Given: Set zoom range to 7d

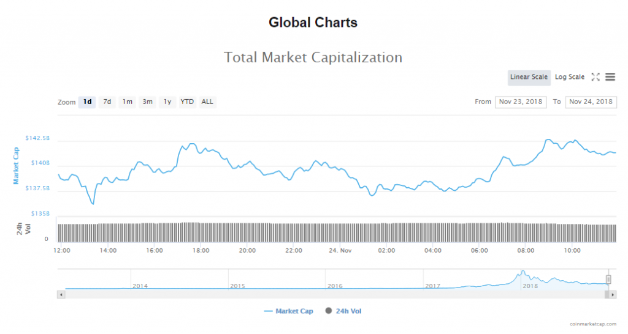Looking at the screenshot, I should tap(107, 102).
